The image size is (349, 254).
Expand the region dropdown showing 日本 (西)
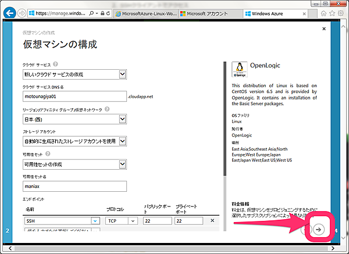click(122, 119)
